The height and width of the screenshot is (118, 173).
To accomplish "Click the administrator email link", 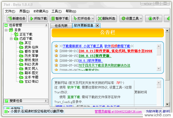I will 118,111.
